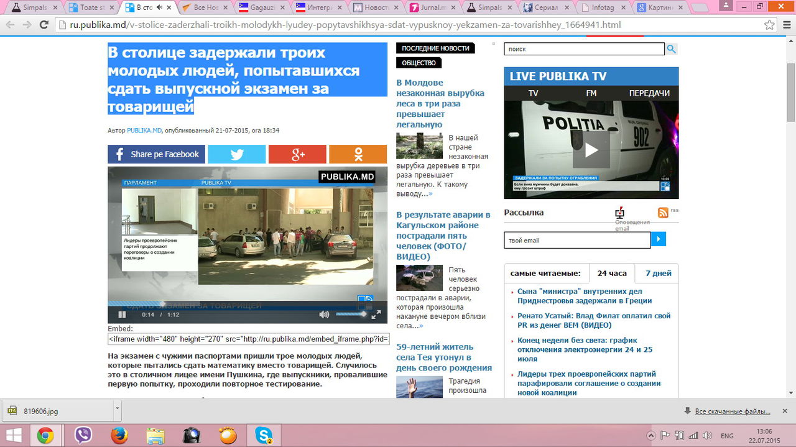Select the 7 дней most-read tab

658,274
